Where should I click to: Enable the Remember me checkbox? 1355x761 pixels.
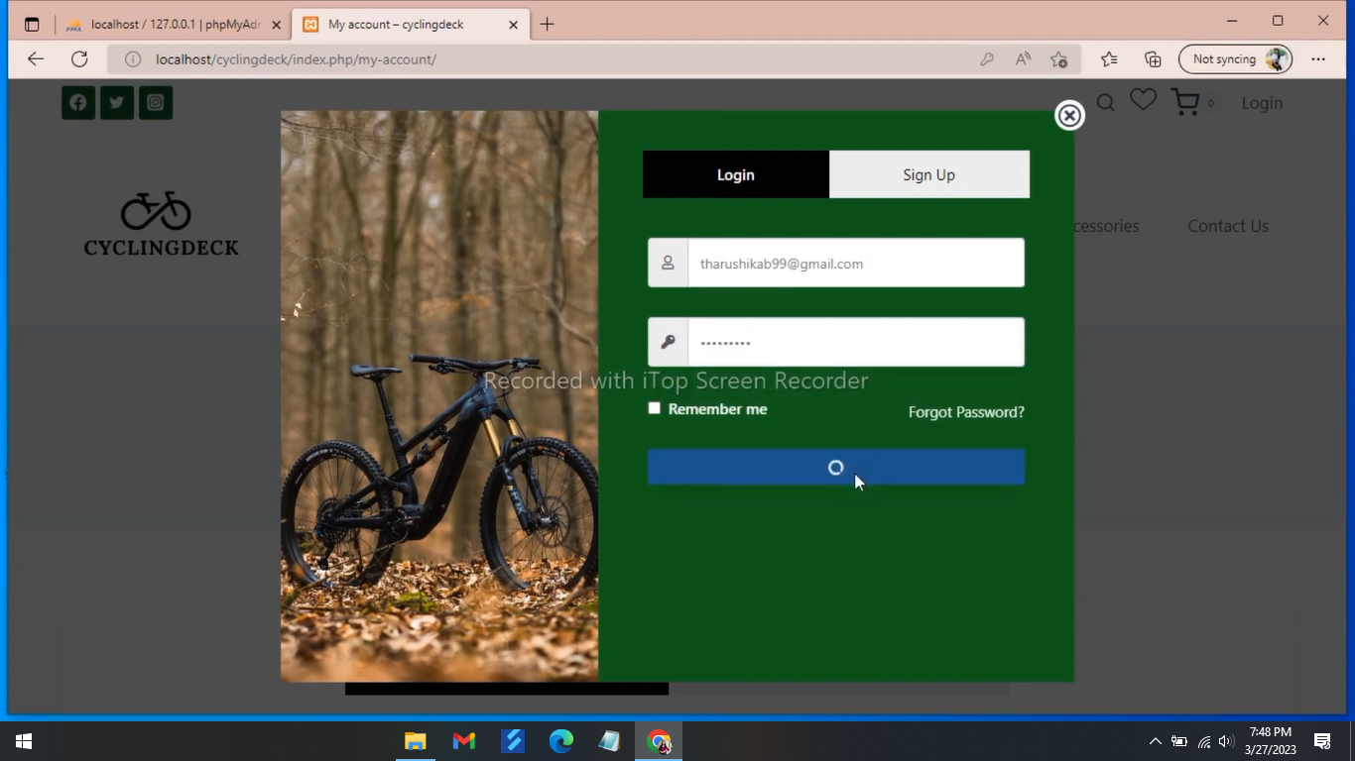point(654,408)
